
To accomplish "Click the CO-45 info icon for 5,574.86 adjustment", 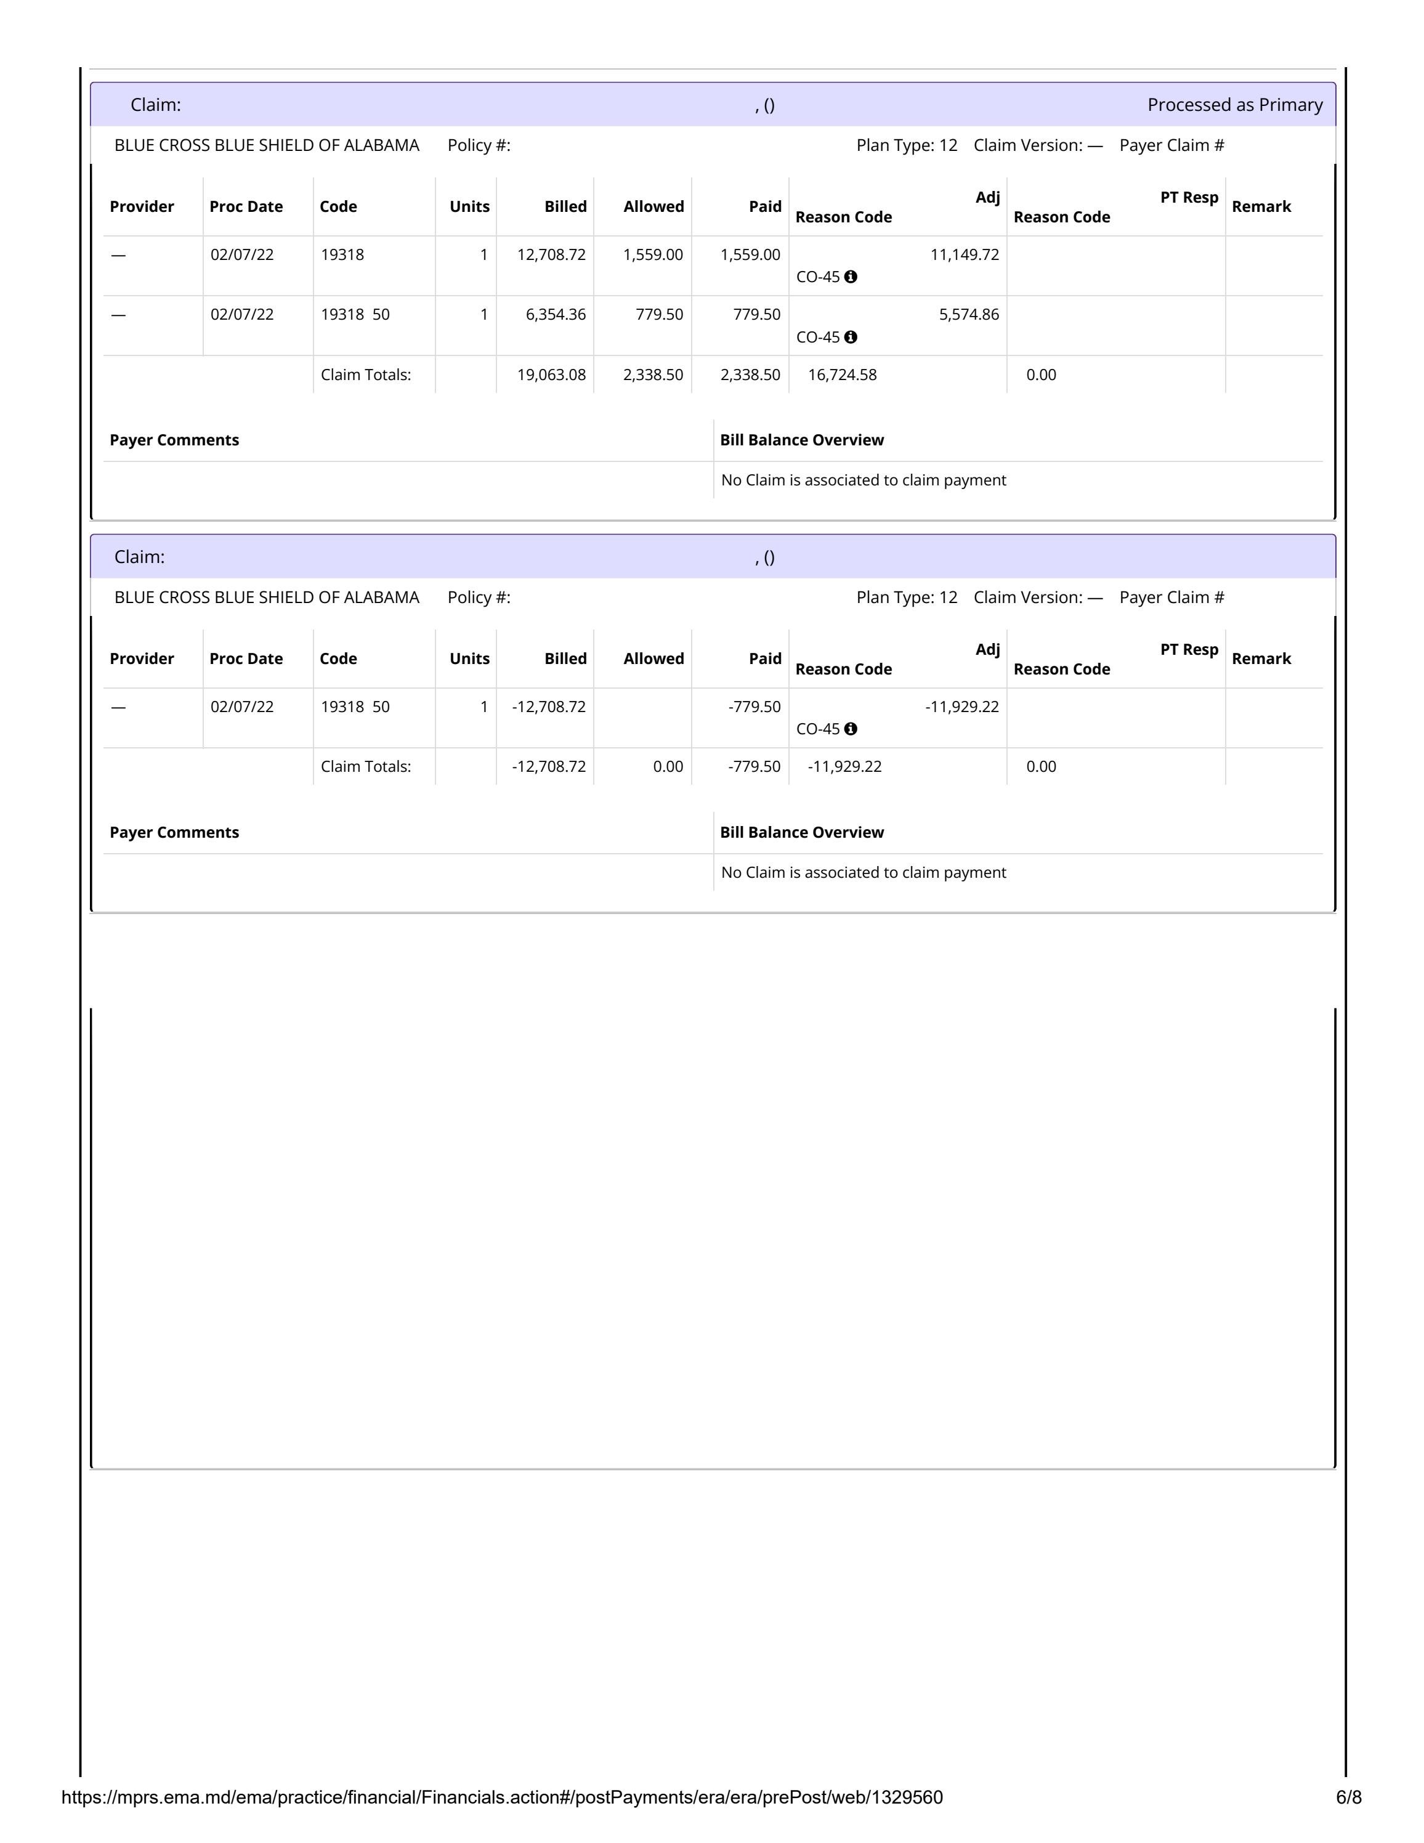I will tap(851, 337).
